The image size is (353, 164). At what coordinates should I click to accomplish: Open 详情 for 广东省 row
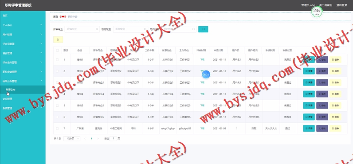(309, 129)
